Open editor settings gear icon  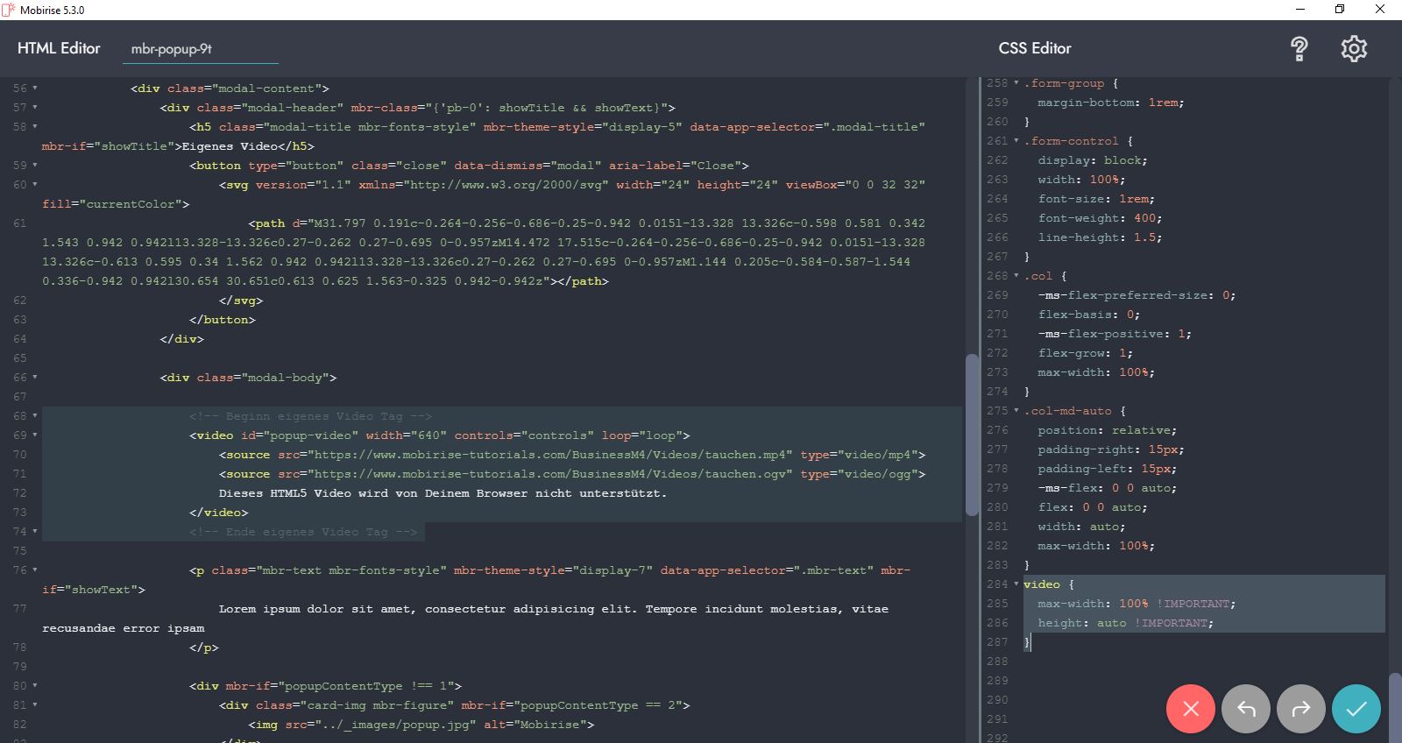1354,49
